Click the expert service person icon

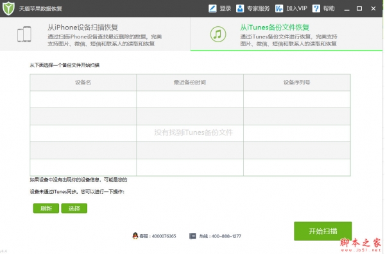point(240,8)
